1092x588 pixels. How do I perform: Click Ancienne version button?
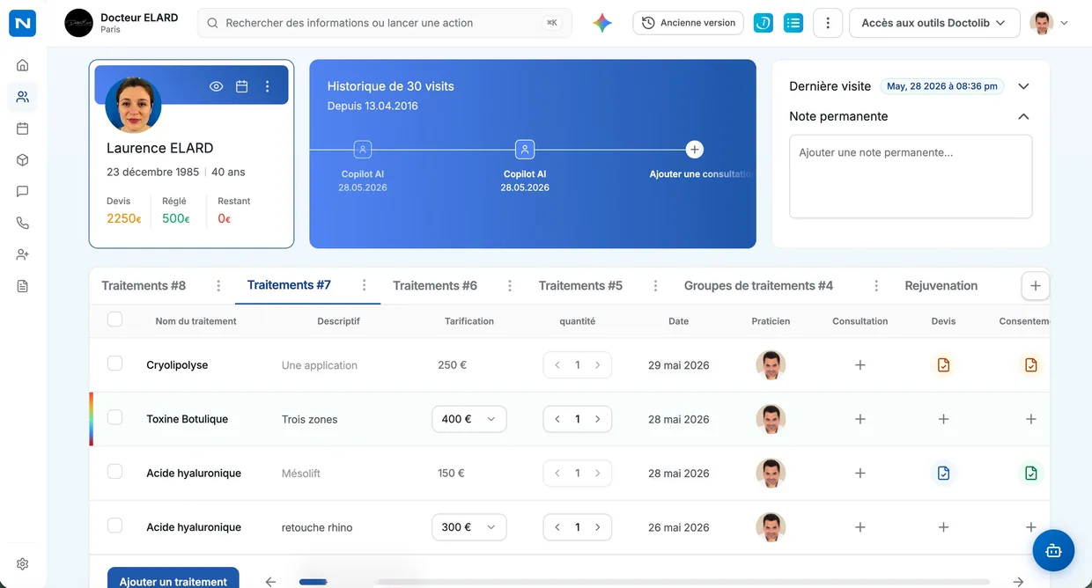tap(688, 23)
